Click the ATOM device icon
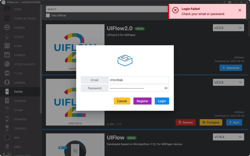 (7, 46)
